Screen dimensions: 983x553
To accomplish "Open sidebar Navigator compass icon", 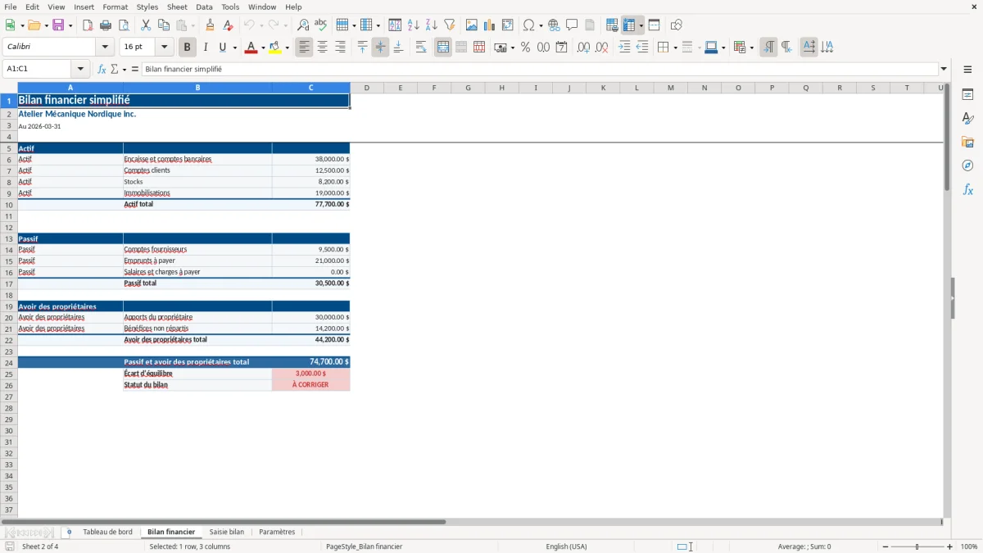I will pos(967,165).
